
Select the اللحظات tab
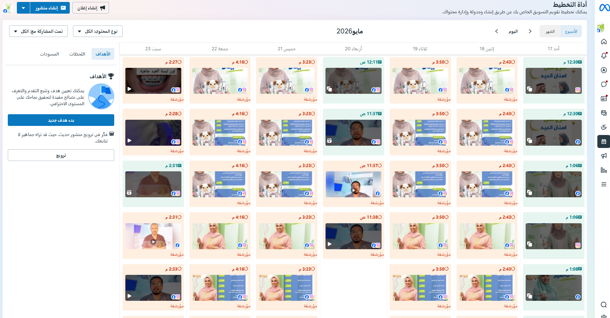77,54
